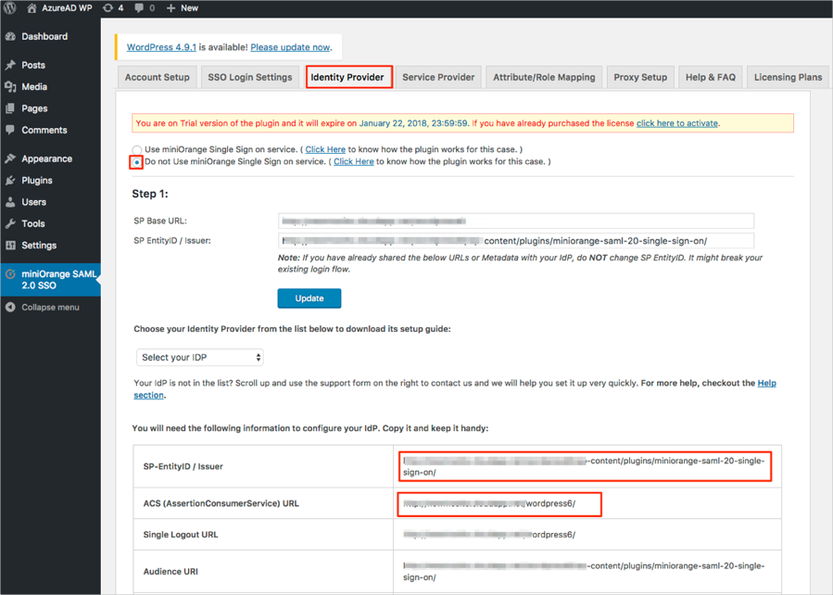The width and height of the screenshot is (833, 595).
Task: Open the Attribute/Role Mapping tab
Action: point(544,78)
